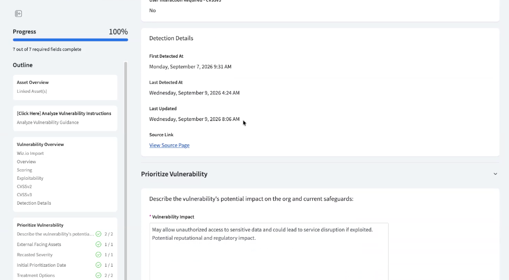Viewport: 509px width, 280px height.
Task: Click the blue Progress bar
Action: pos(71,40)
